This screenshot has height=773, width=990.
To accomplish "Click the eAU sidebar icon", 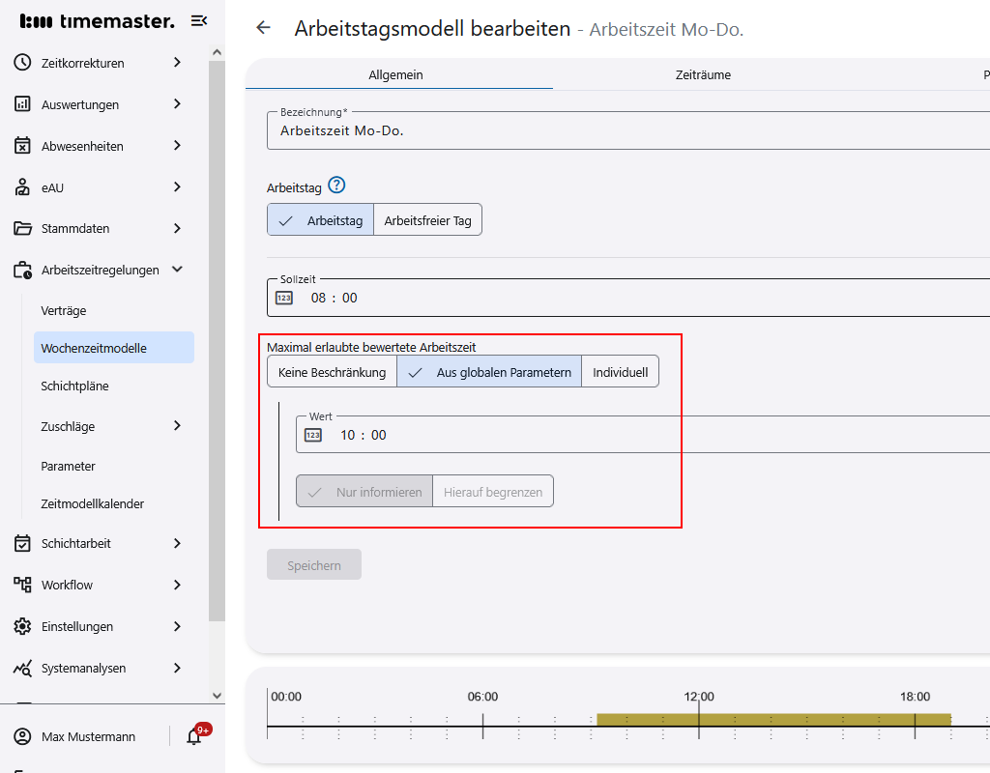I will coord(23,187).
